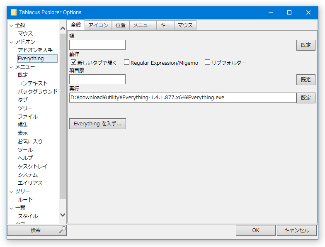
Task: Collapse the 全般 tree node
Action: click(11, 26)
